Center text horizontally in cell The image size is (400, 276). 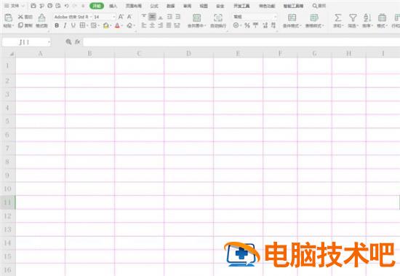pos(152,25)
